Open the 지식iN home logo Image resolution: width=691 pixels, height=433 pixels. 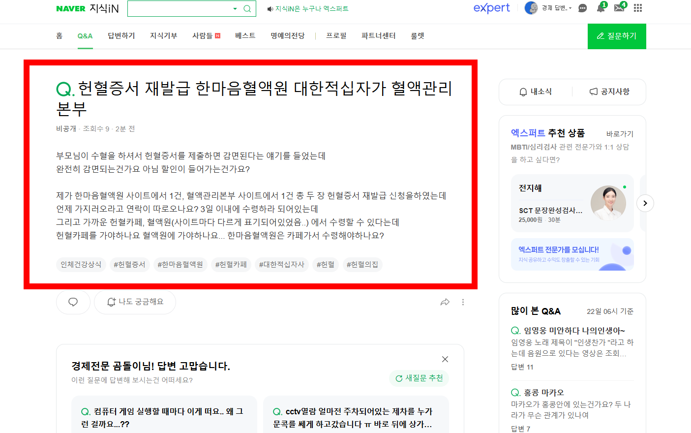pyautogui.click(x=104, y=8)
